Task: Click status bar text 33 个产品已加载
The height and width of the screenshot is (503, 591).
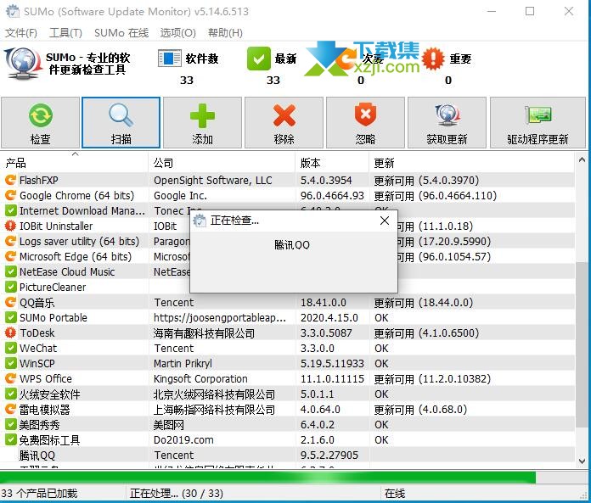Action: (39, 493)
